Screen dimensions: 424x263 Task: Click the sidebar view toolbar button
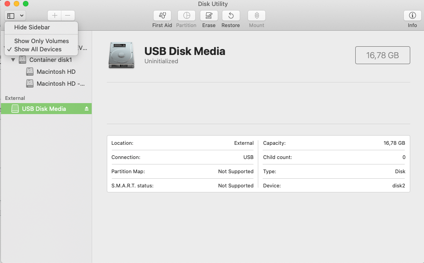[15, 16]
